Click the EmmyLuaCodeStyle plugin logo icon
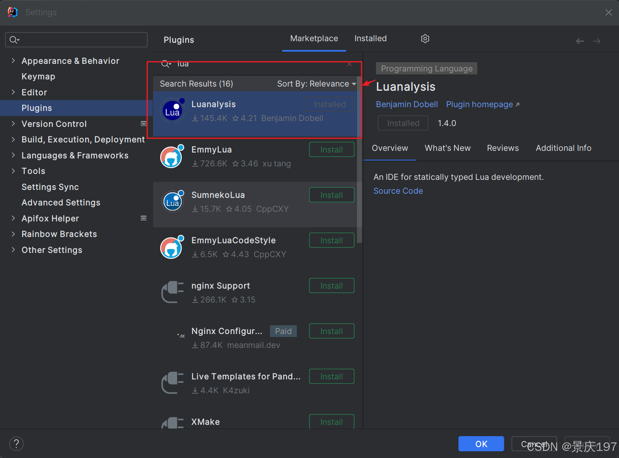The width and height of the screenshot is (619, 458). point(172,247)
